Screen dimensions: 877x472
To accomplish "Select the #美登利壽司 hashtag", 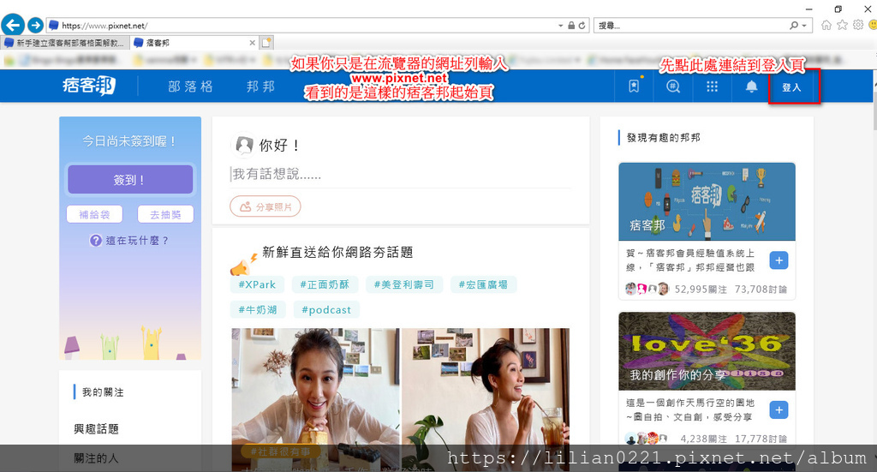I will click(x=404, y=284).
